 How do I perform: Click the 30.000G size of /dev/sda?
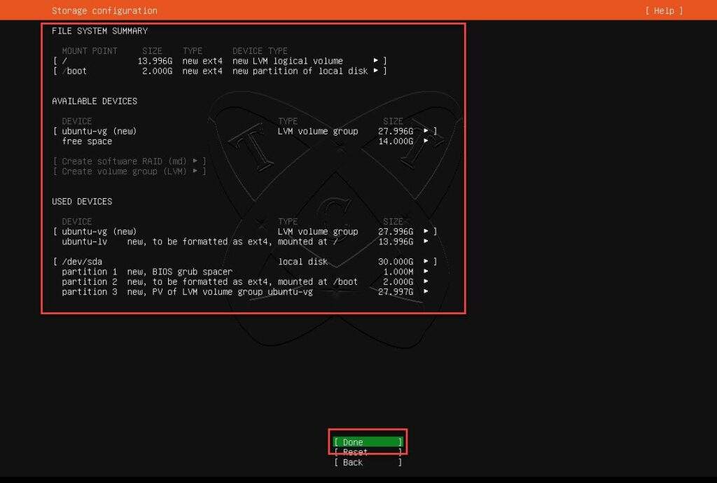tap(396, 262)
